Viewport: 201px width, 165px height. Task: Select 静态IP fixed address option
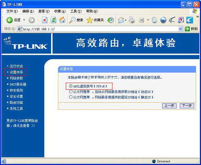pos(71,97)
